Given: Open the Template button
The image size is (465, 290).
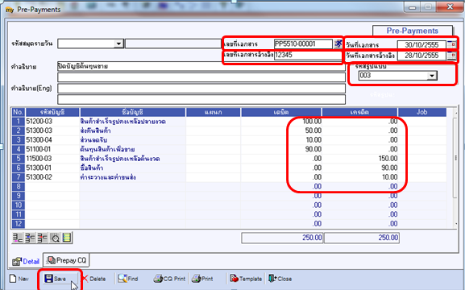Looking at the screenshot, I should [x=246, y=279].
